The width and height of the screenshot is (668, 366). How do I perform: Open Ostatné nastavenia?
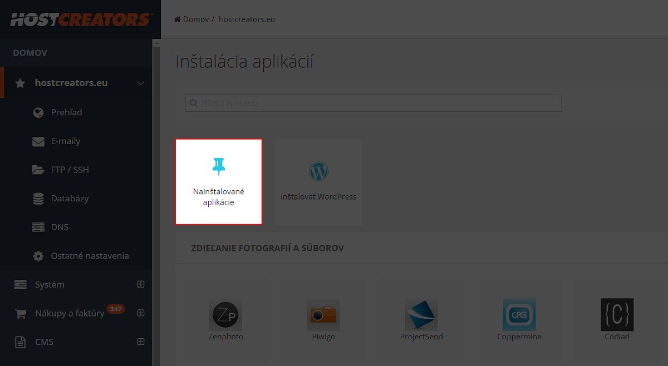coord(90,256)
